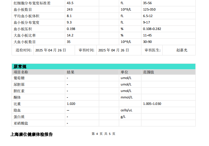Click the reference range 125-350
This screenshot has width=209, height=146.
(x=150, y=9)
